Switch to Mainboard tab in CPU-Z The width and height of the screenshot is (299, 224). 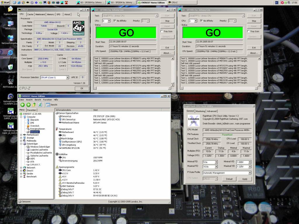pyautogui.click(x=40, y=14)
